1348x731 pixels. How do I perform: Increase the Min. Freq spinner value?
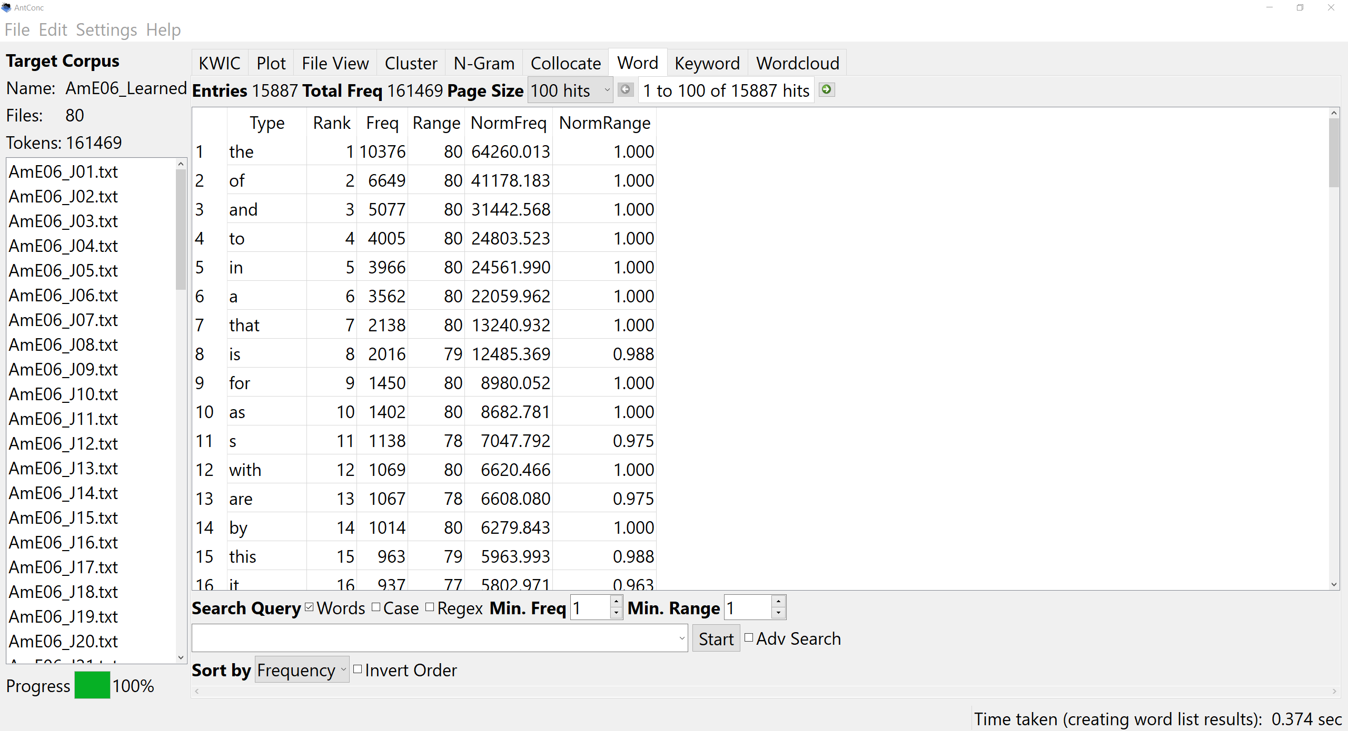pyautogui.click(x=616, y=601)
